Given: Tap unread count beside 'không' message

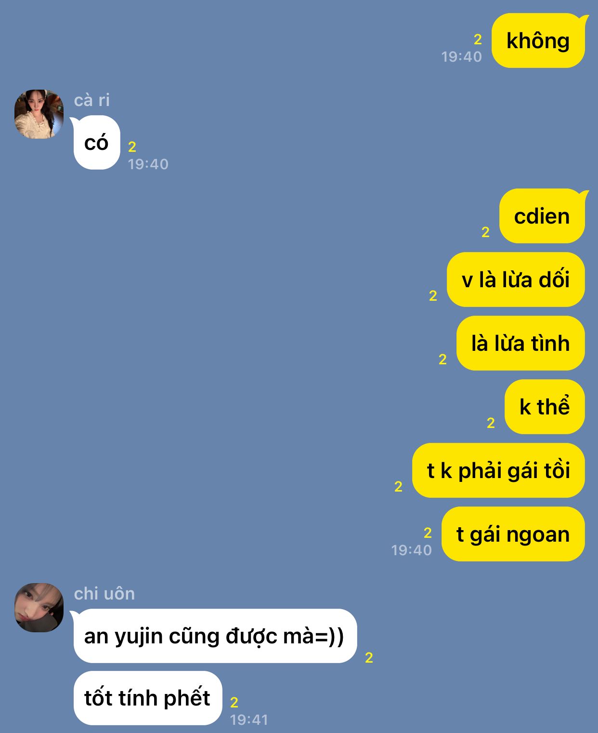Looking at the screenshot, I should [478, 40].
